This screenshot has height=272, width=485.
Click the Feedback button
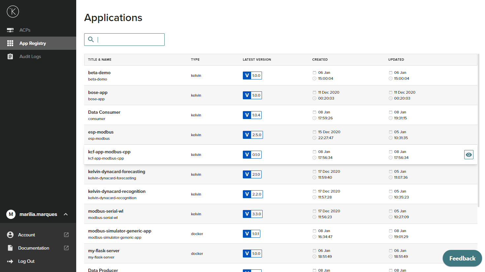462,258
